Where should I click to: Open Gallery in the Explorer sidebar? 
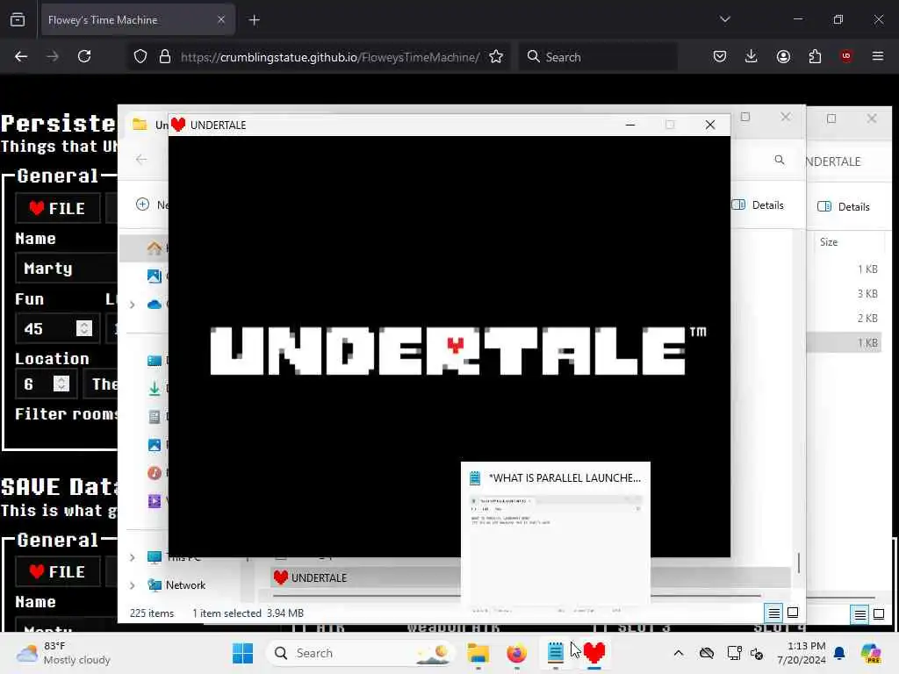click(155, 276)
